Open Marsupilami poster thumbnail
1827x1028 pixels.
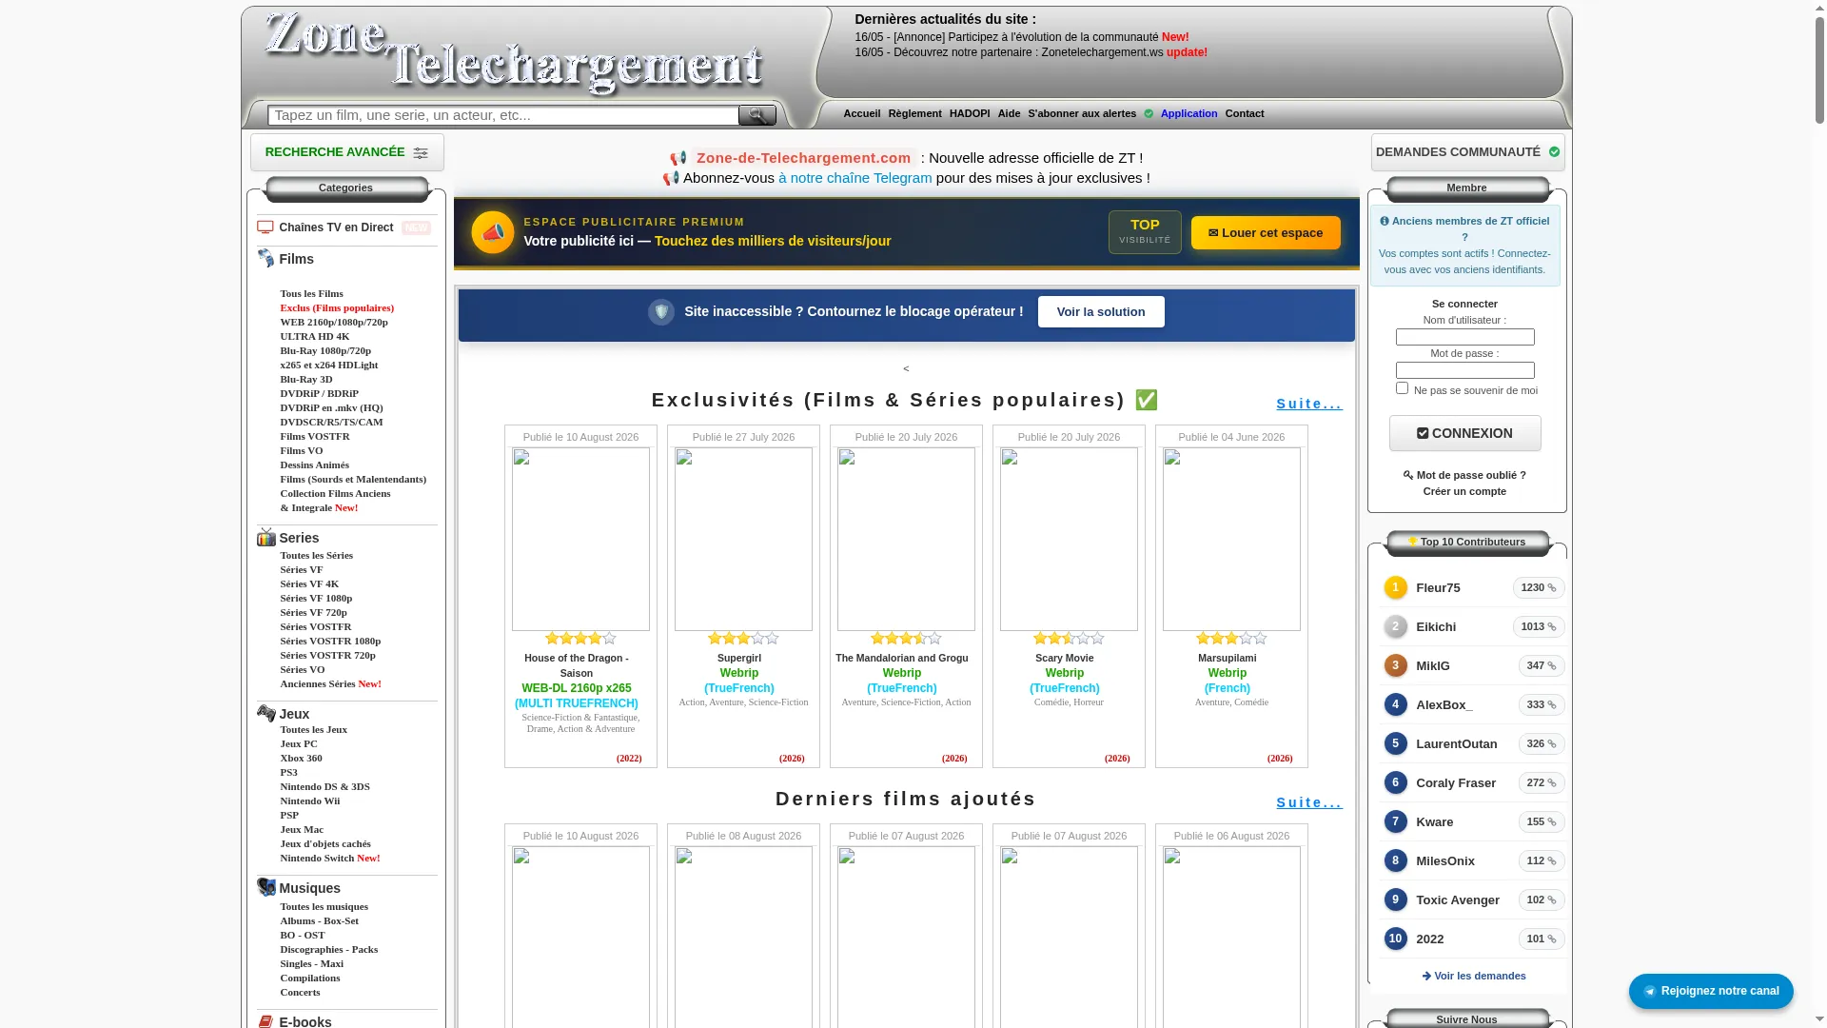tap(1231, 540)
